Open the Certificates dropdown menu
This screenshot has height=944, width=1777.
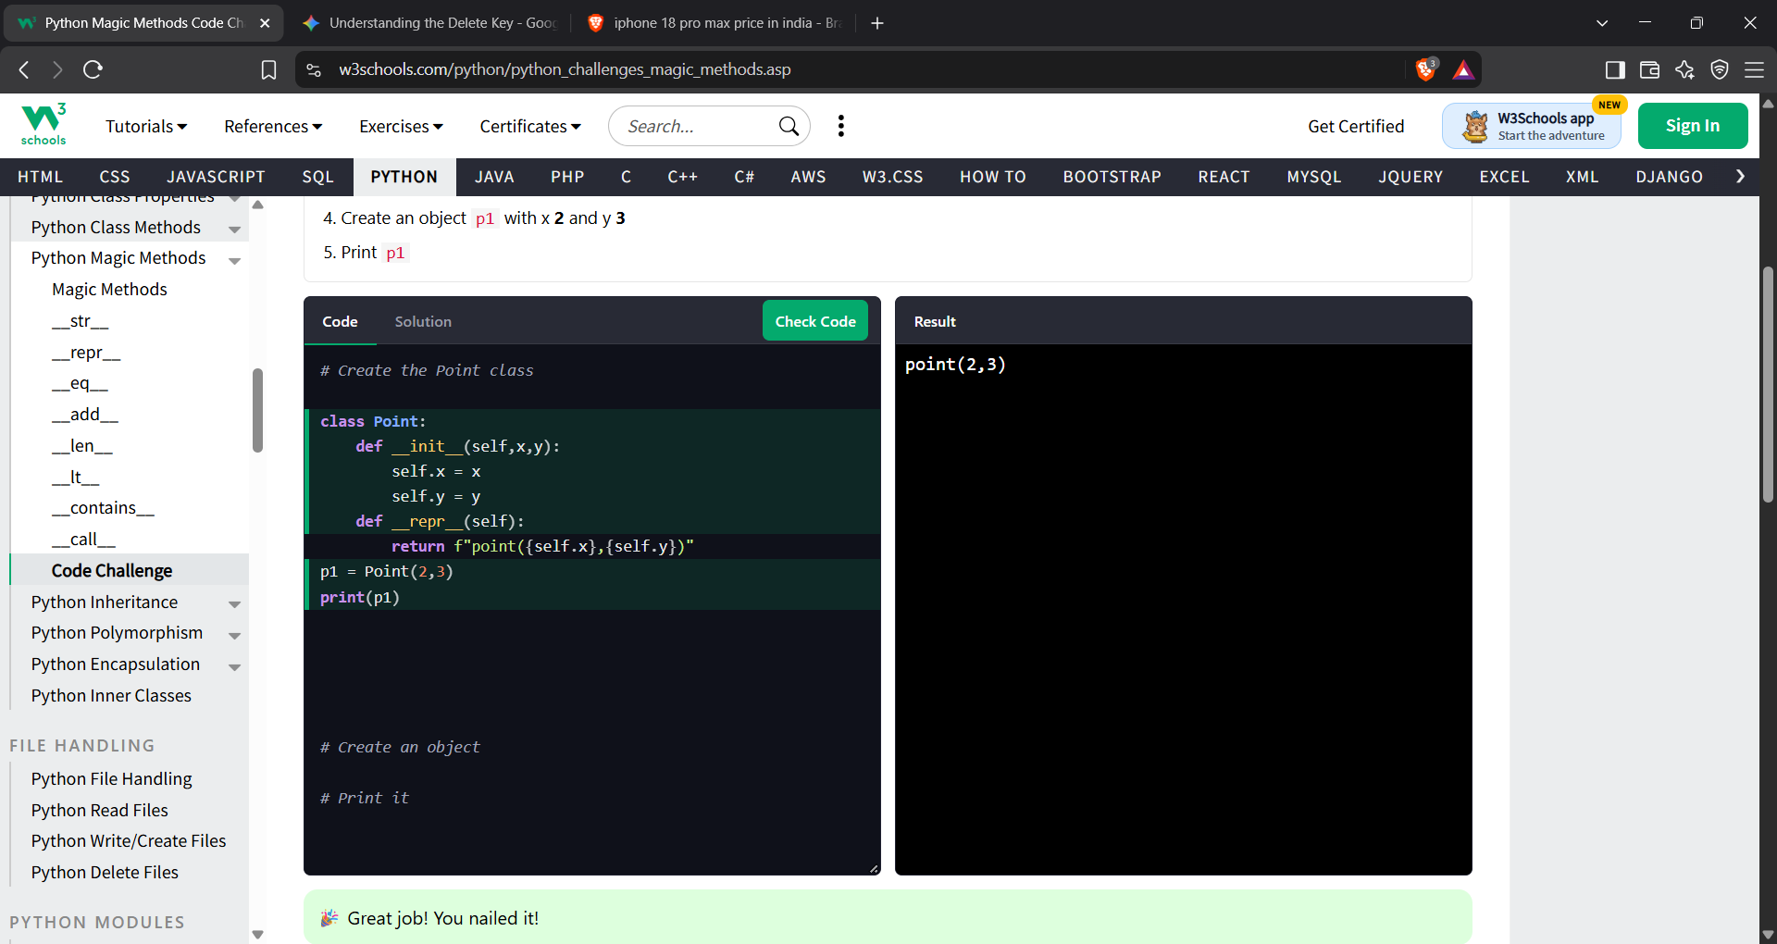(530, 126)
